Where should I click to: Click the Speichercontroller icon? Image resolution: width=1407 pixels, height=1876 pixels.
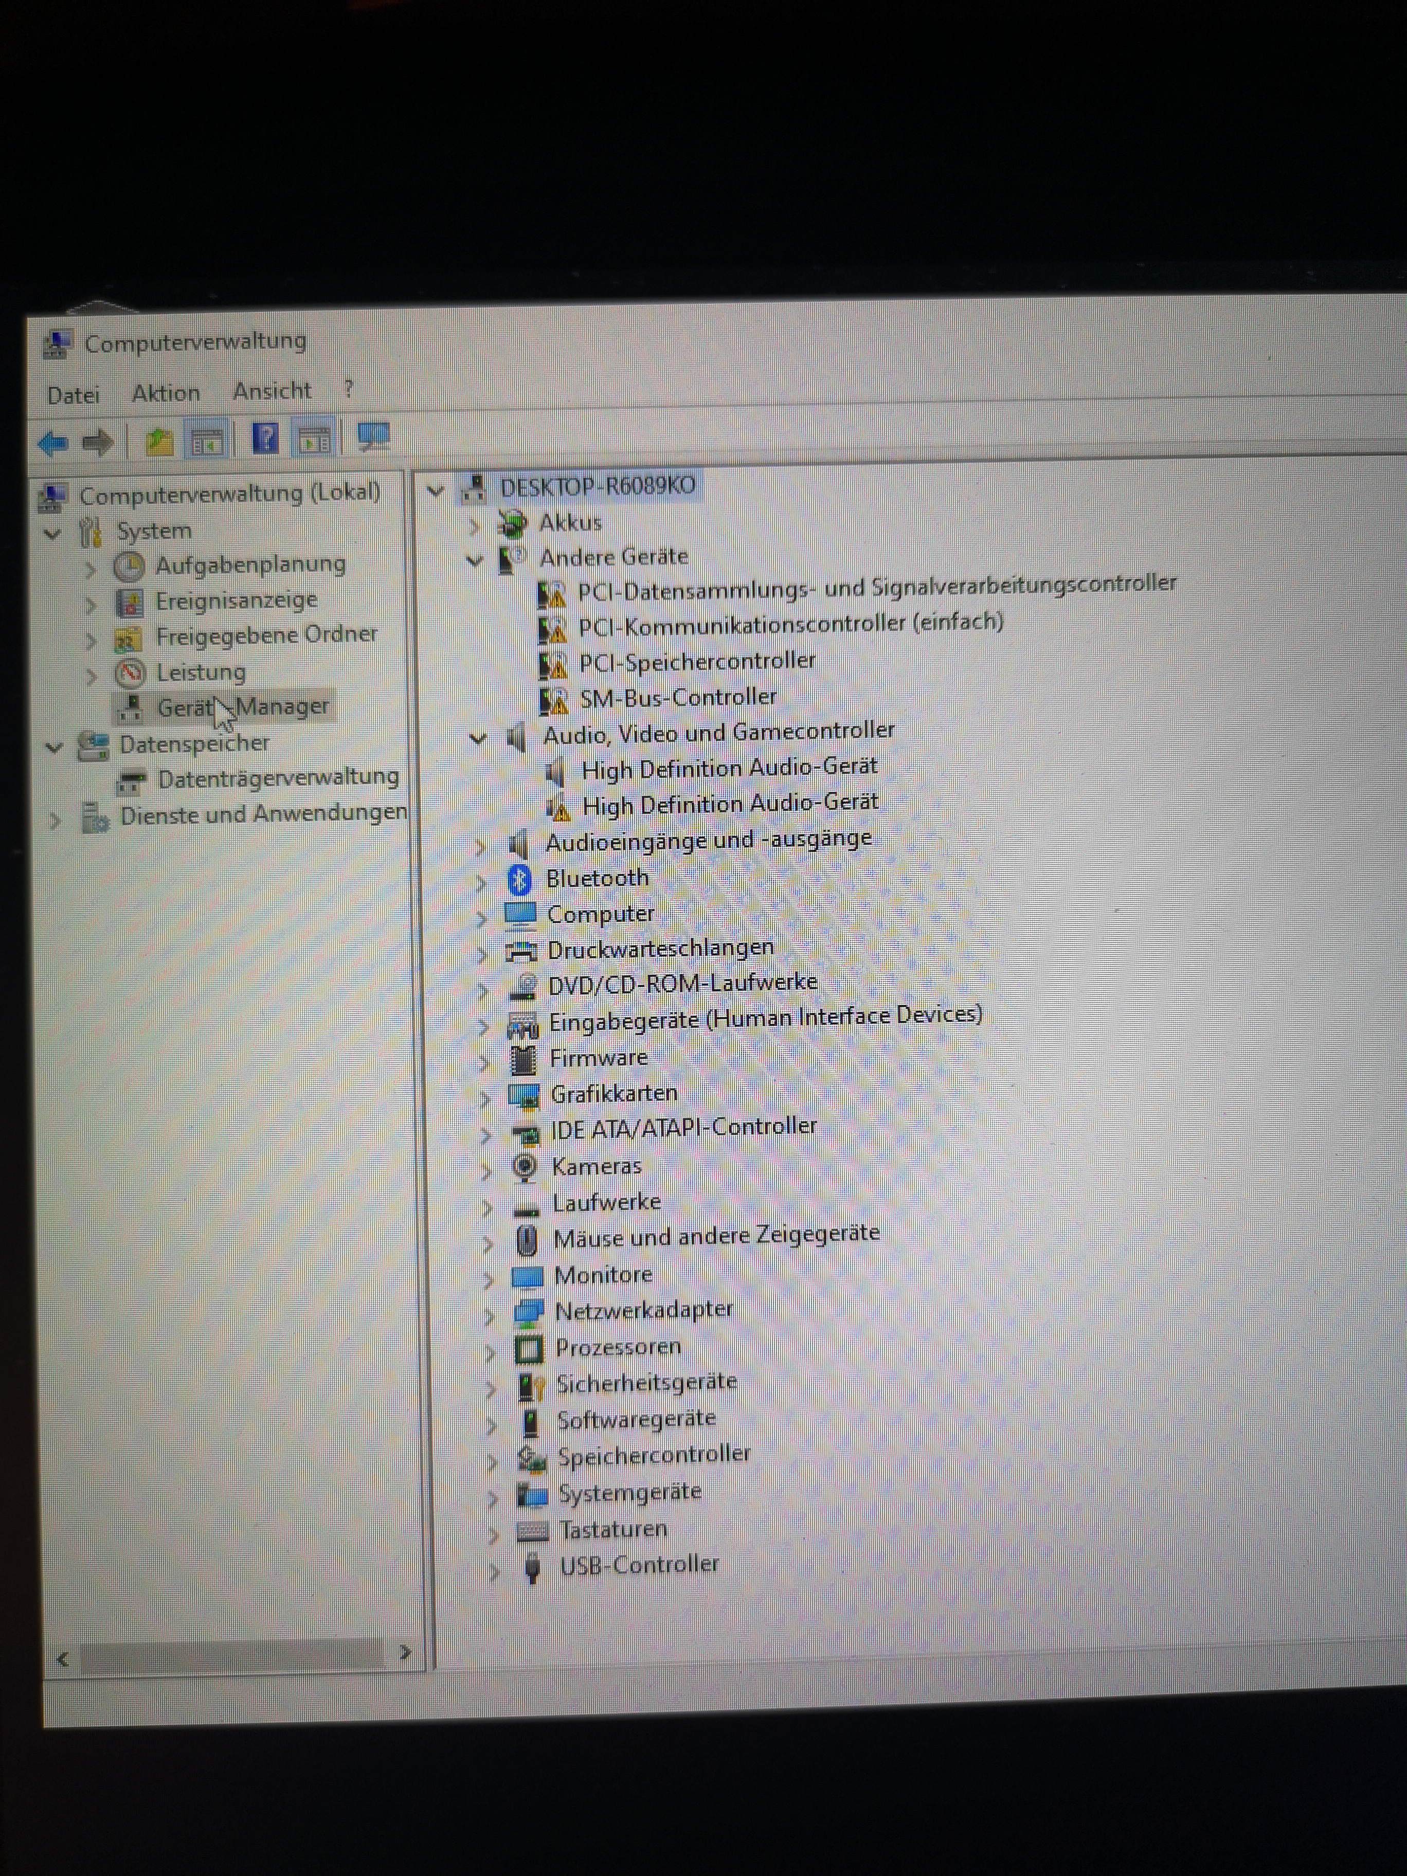point(532,1459)
